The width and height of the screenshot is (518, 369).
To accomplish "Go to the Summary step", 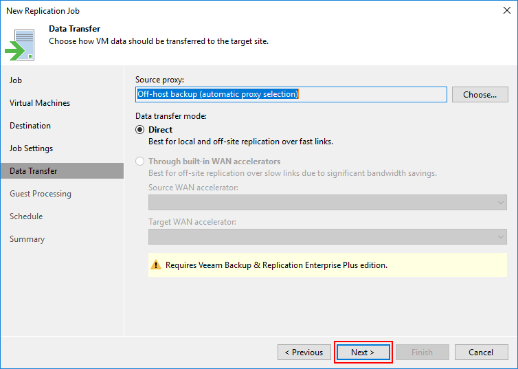I will 27,239.
